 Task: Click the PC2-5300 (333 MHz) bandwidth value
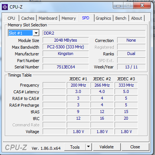66,47
